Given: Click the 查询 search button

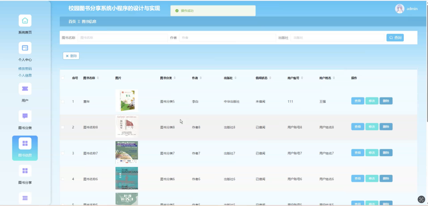Looking at the screenshot, I should [395, 38].
